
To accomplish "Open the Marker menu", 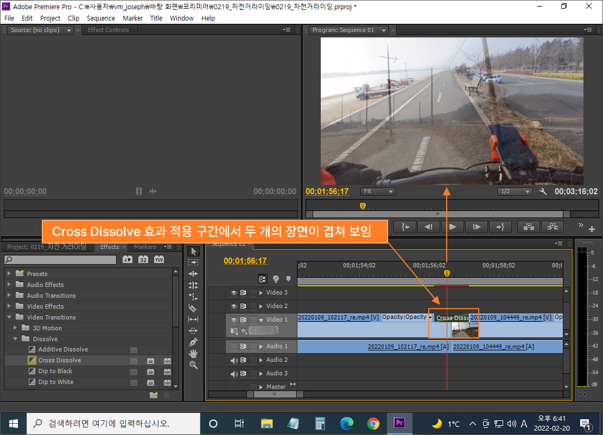I will (x=132, y=18).
